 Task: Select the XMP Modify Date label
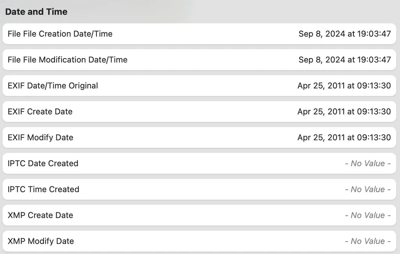pyautogui.click(x=41, y=241)
